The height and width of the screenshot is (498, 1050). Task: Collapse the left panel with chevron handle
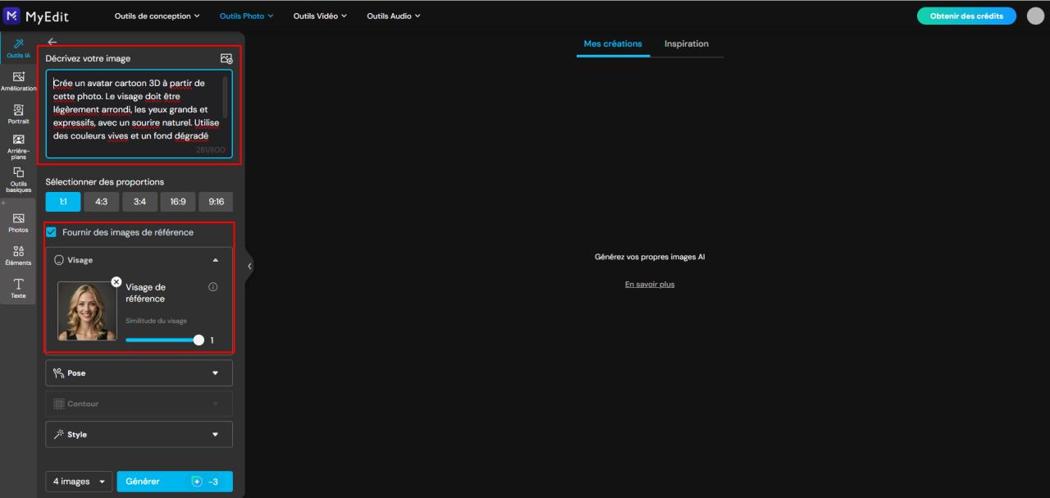249,266
